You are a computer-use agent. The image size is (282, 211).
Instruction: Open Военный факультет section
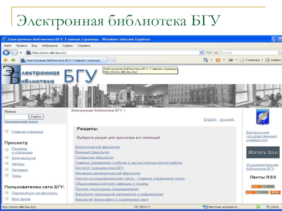pyautogui.click(x=92, y=152)
